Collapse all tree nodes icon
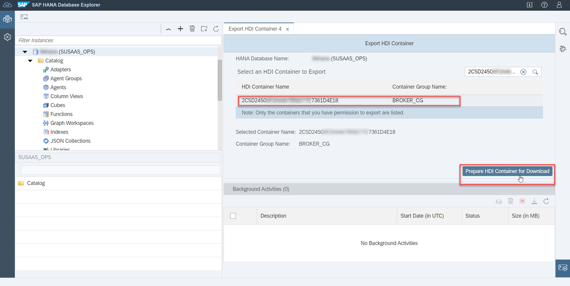The height and width of the screenshot is (286, 570). click(168, 29)
